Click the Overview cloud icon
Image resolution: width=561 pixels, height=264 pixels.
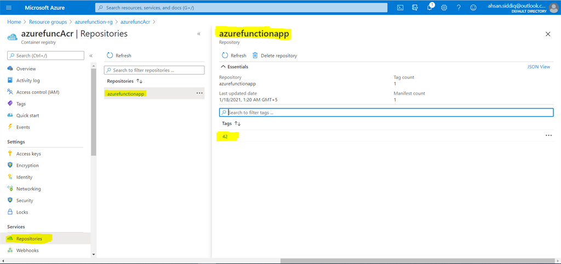click(10, 68)
